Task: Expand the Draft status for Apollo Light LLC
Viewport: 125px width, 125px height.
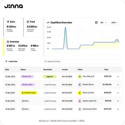Action: 26,101
